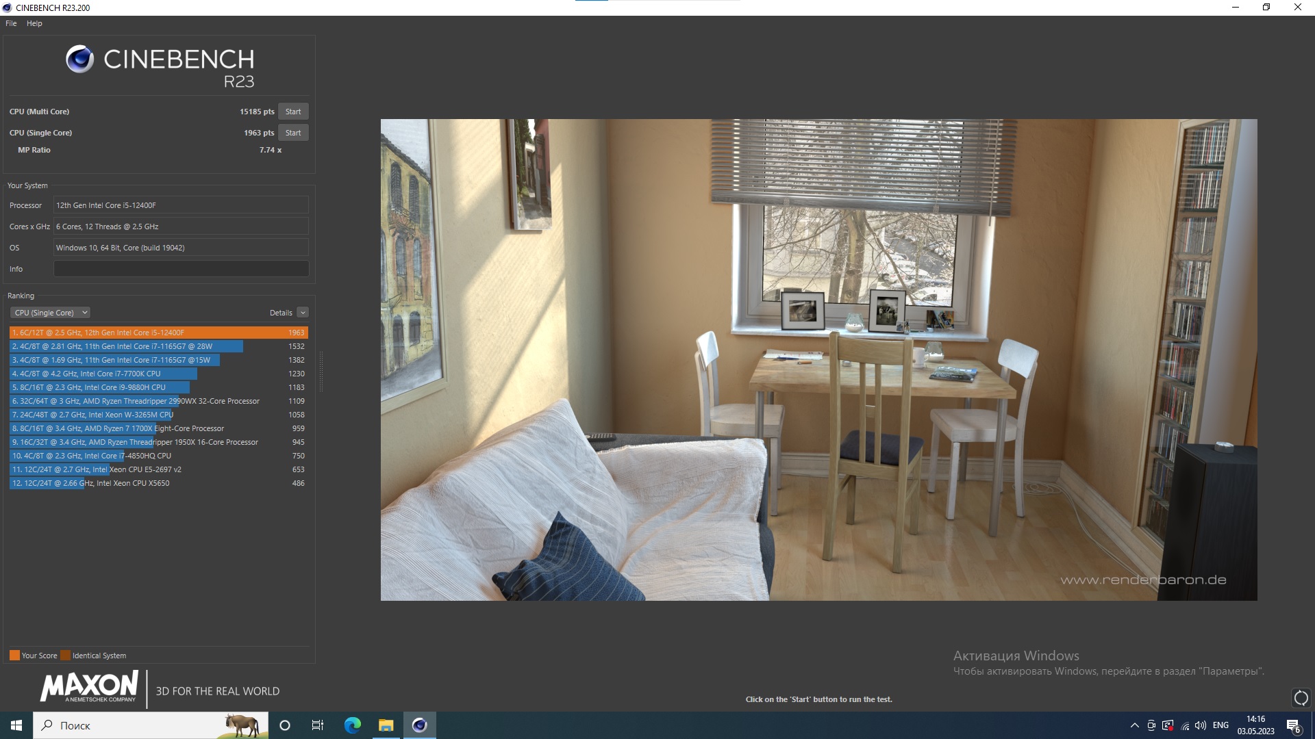
Task: Click the refresh icon at bottom right
Action: coord(1301,698)
